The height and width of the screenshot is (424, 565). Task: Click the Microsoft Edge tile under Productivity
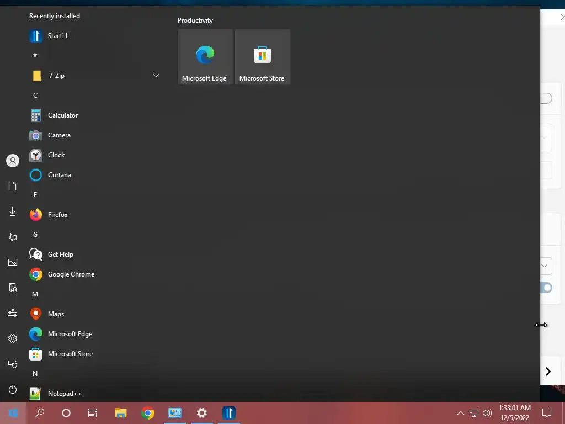[205, 57]
